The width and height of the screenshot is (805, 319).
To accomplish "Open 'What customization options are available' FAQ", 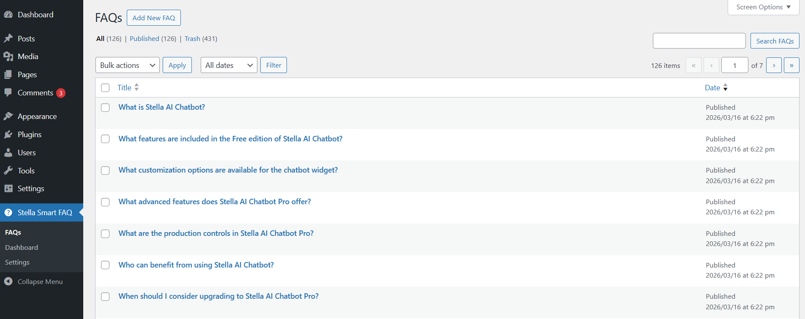I will click(228, 170).
